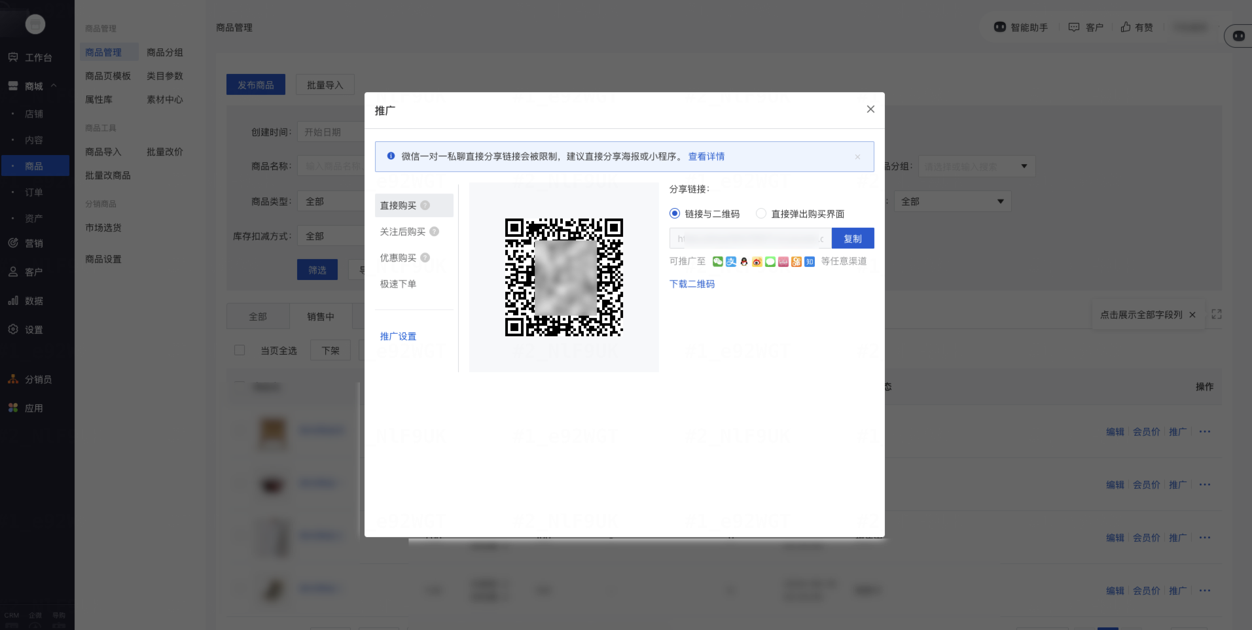Click 会员价 in the second product row
The image size is (1252, 630).
(1147, 485)
